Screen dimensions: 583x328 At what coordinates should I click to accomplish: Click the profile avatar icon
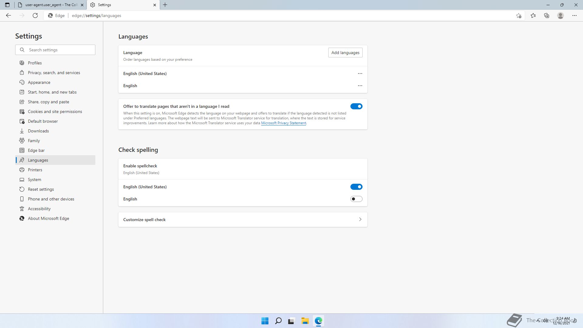click(560, 15)
